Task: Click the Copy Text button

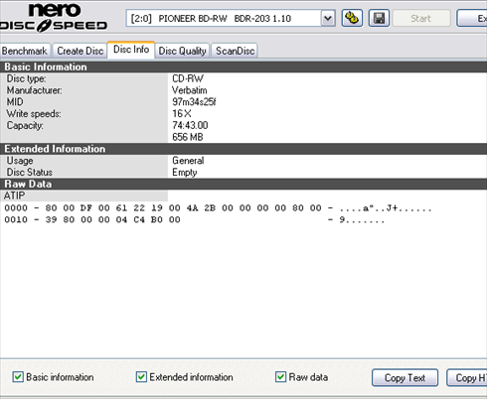Action: click(405, 377)
